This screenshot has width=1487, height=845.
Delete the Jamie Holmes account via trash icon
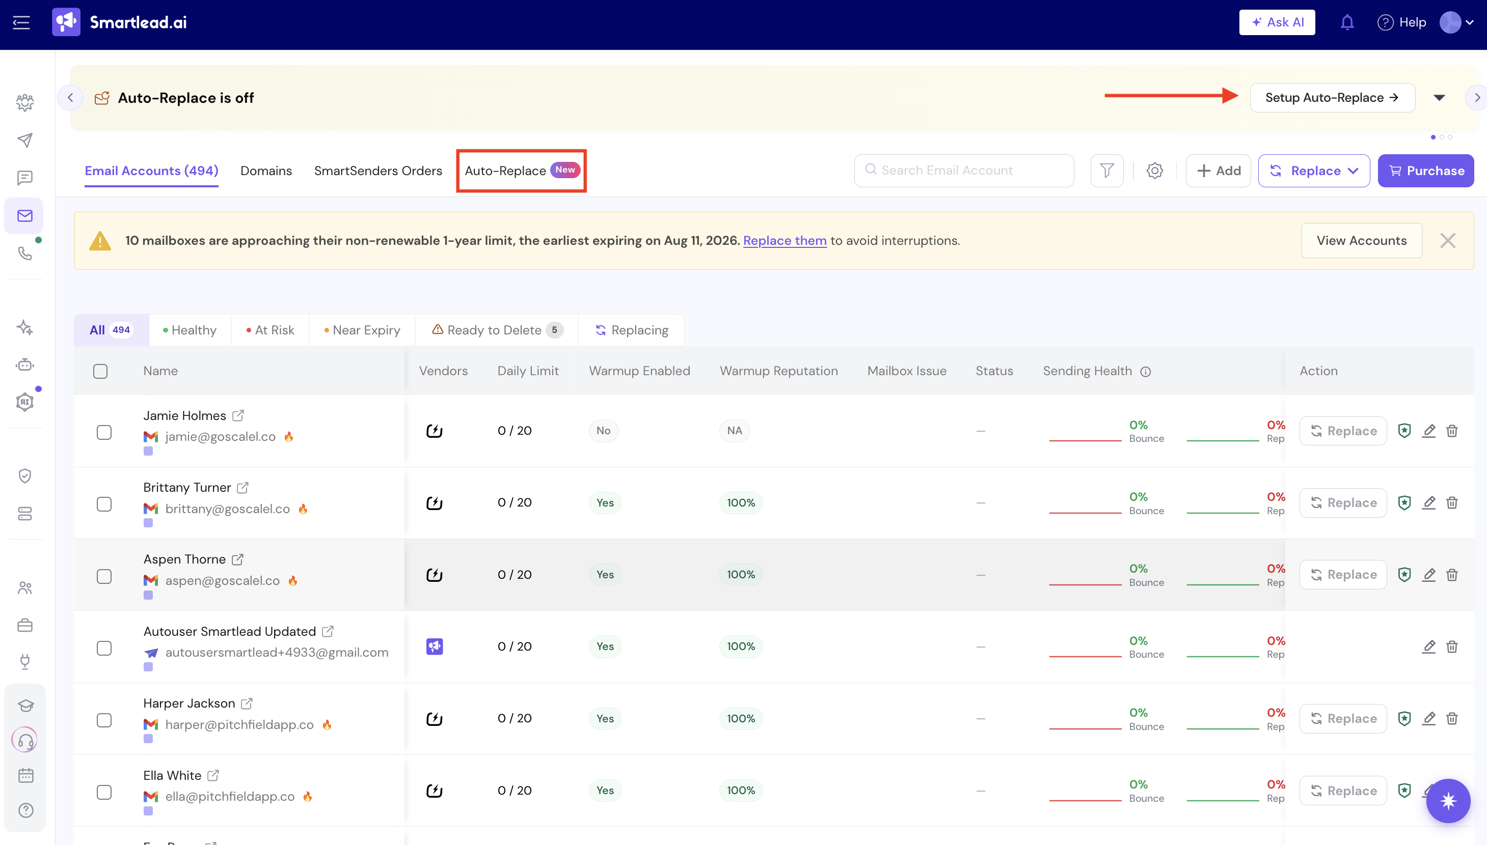tap(1452, 431)
